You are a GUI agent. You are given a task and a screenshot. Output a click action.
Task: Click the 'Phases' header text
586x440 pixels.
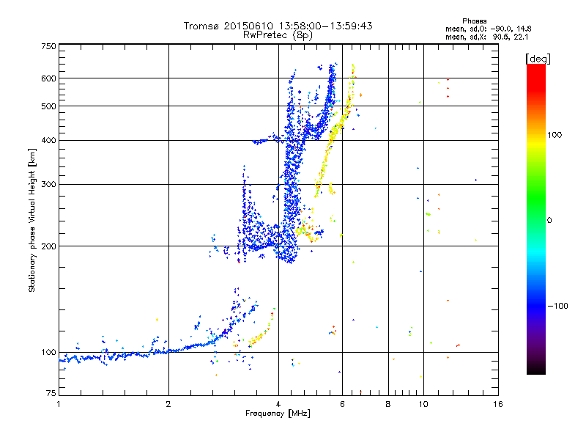[x=474, y=21]
